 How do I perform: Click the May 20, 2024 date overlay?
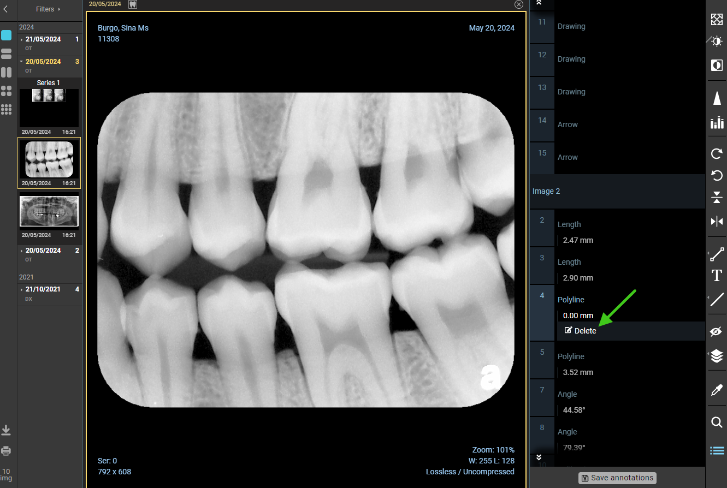(x=492, y=28)
